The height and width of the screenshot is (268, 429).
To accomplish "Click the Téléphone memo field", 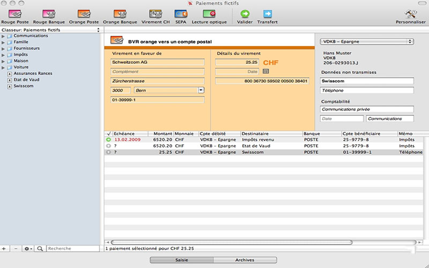I will [x=367, y=90].
